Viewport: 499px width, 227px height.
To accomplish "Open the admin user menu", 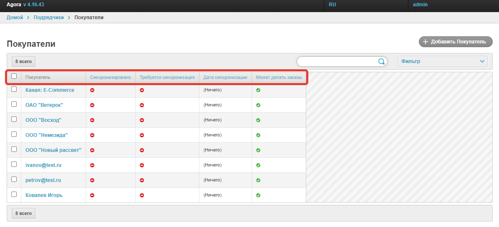I will tap(420, 5).
